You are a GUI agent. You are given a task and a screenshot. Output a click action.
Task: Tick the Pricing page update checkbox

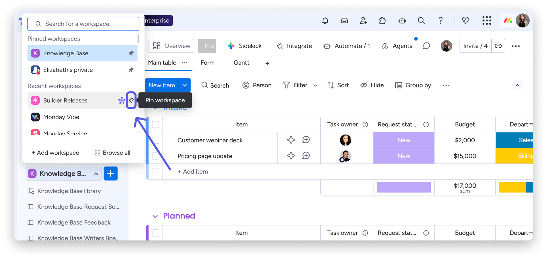[x=156, y=156]
